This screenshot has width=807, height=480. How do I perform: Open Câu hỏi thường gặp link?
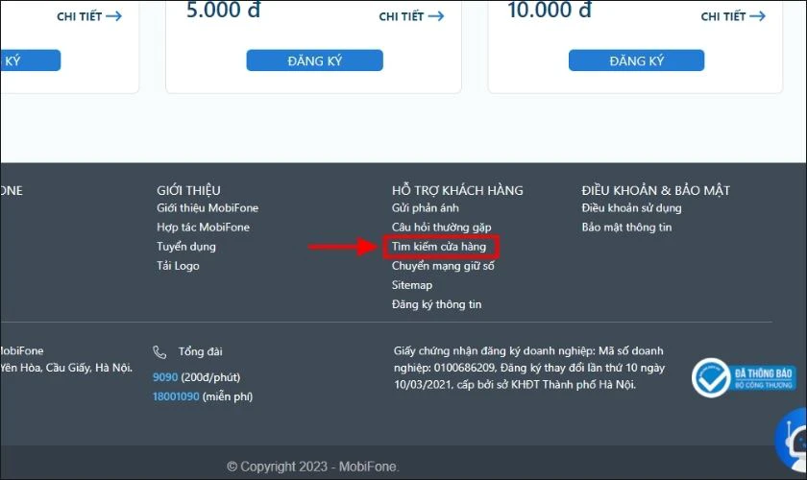pyautogui.click(x=441, y=227)
